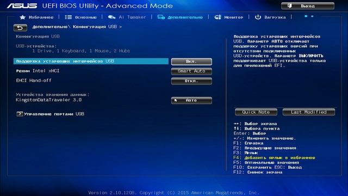
Task: Click the F3 Ярлык hint
Action: [x=246, y=153]
